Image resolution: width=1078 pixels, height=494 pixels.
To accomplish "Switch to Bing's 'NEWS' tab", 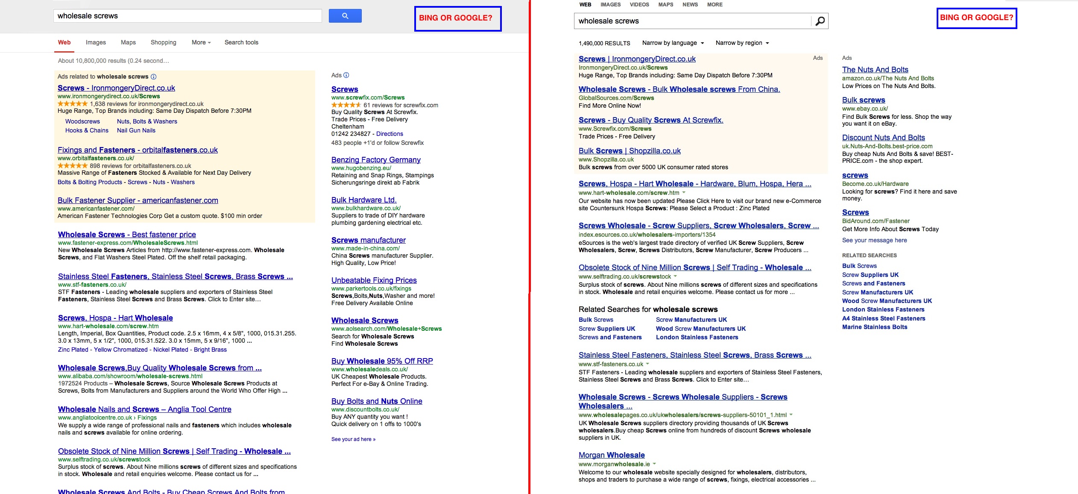I will click(690, 5).
